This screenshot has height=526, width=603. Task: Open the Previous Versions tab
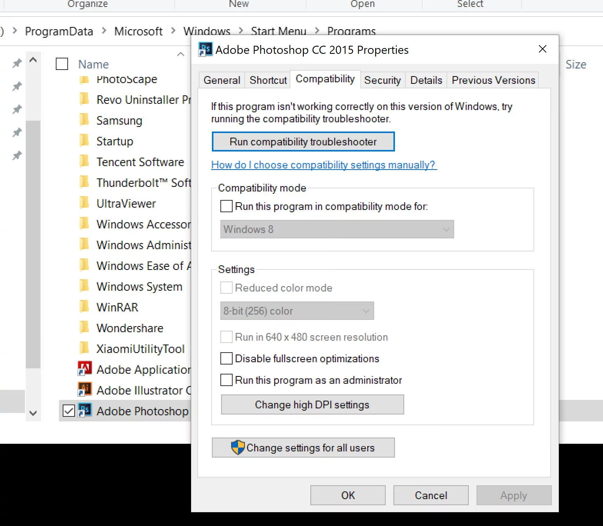[x=493, y=80]
